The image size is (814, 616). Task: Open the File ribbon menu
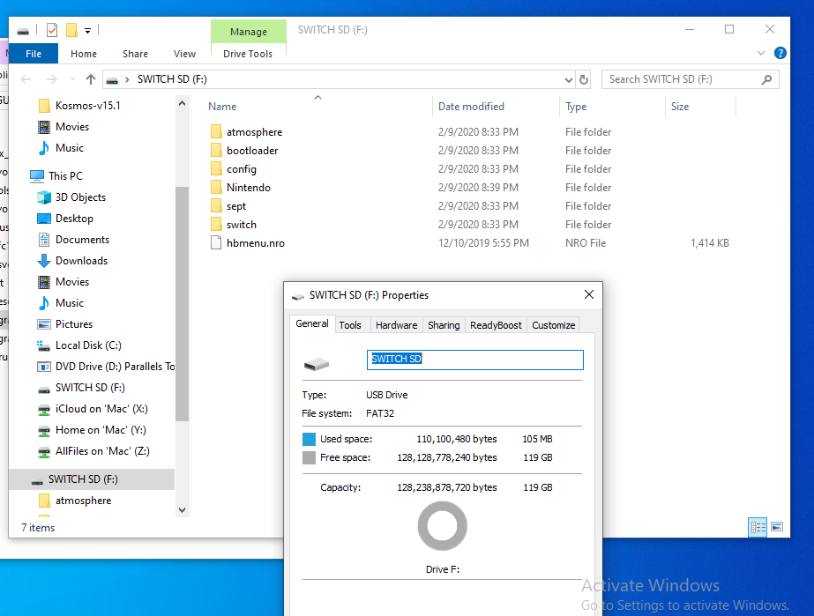(34, 54)
